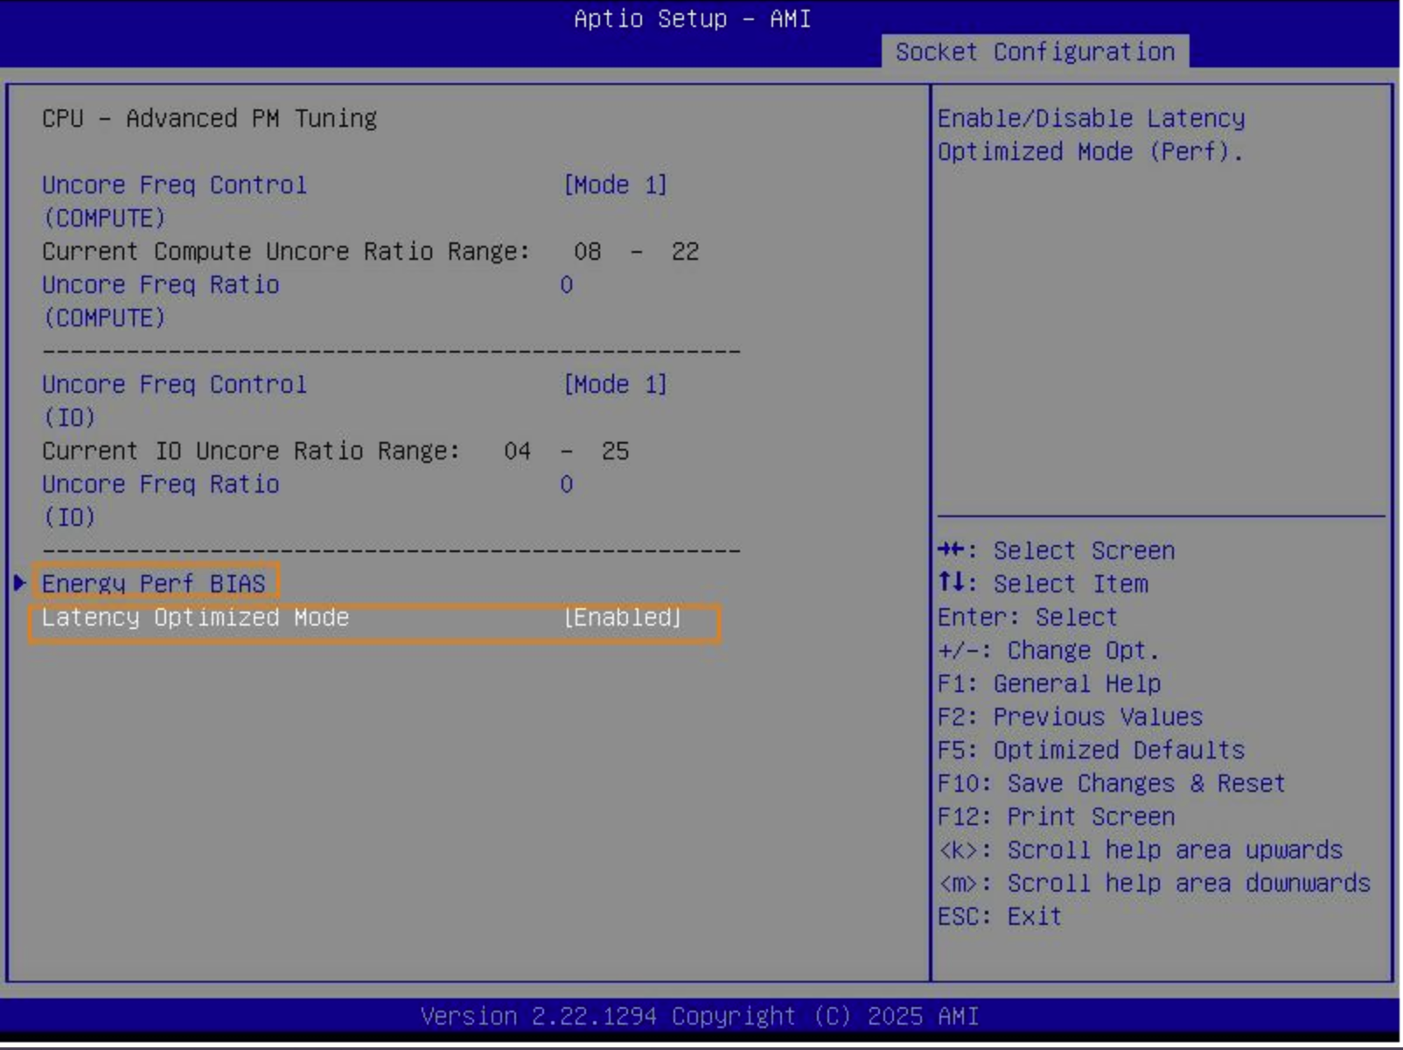Open Mode 1 dropdown for Uncore Freq Control IO
Screen dimensions: 1403x1050
coord(615,385)
